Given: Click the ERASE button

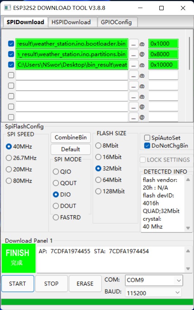Looking at the screenshot, I should tap(85, 284).
